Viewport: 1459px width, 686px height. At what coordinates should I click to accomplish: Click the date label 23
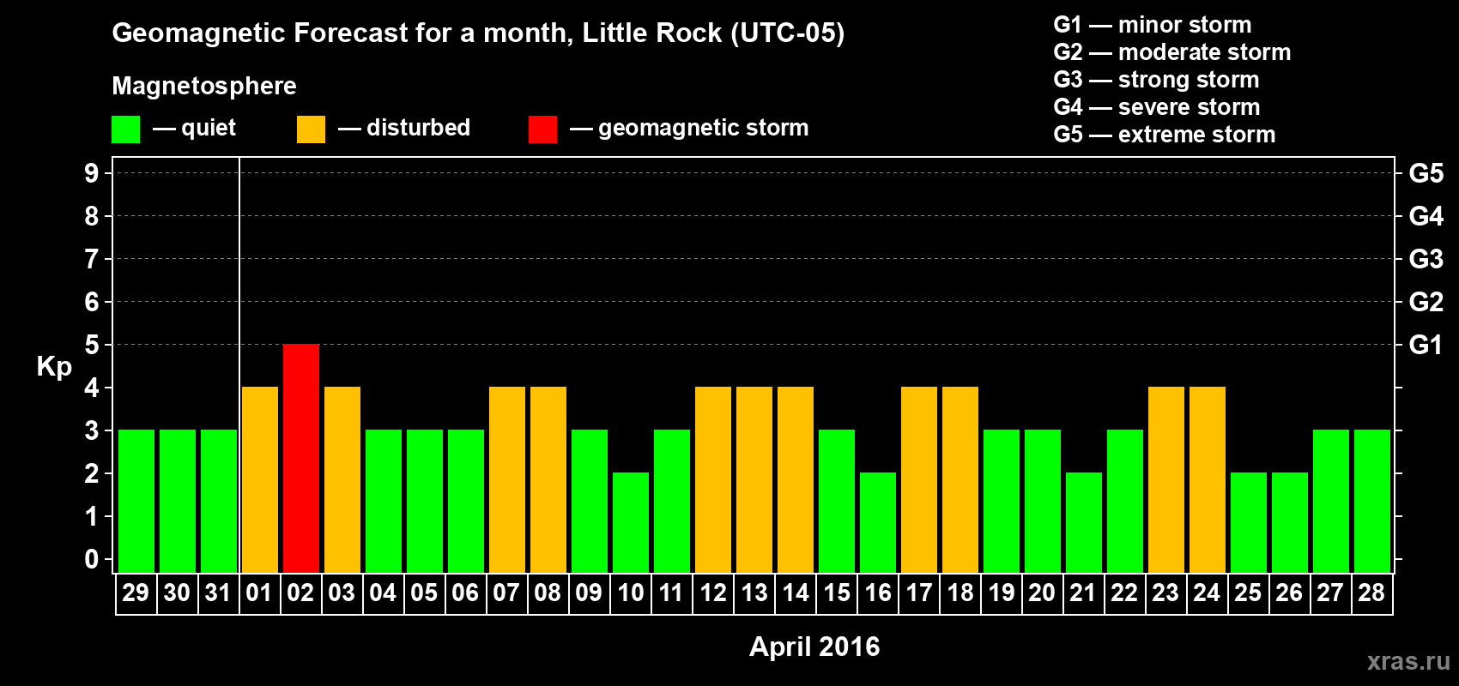coord(1165,593)
